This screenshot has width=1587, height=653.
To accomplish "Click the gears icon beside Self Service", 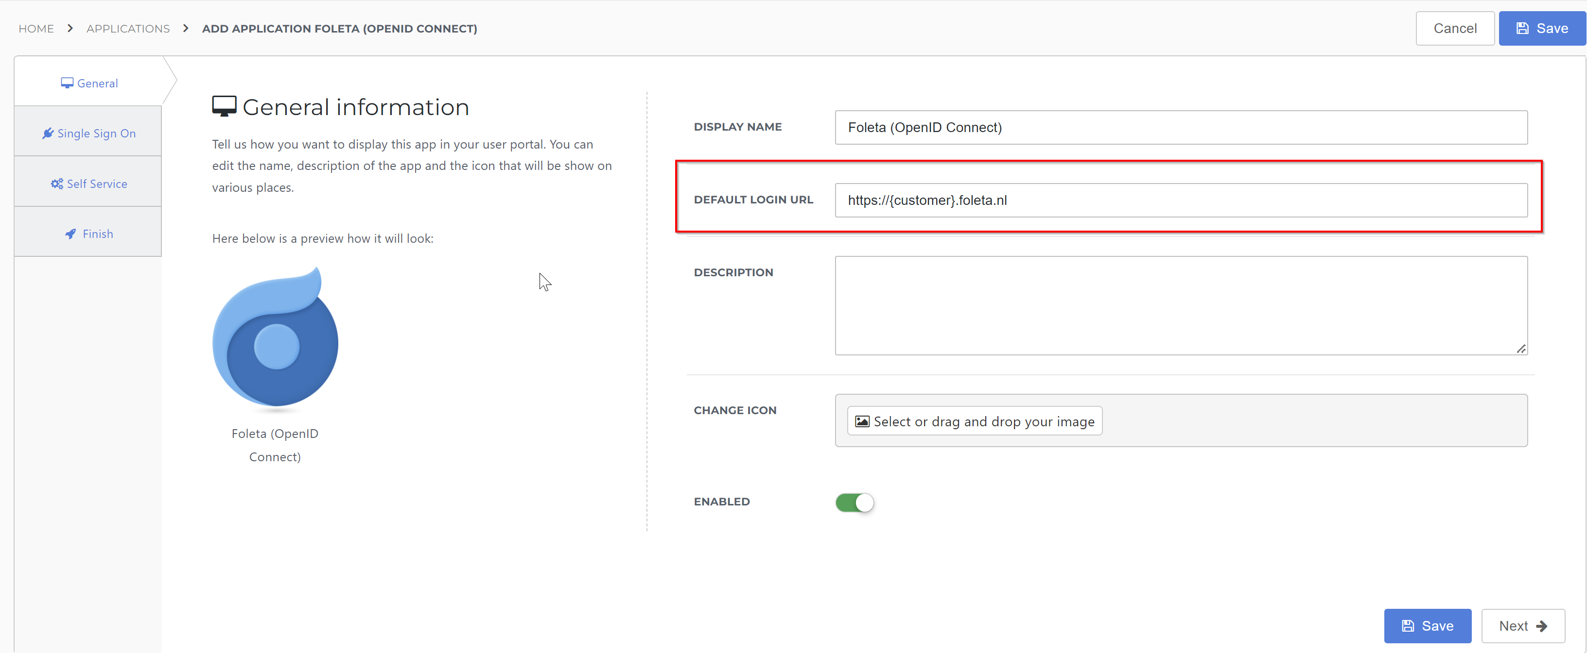I will tap(57, 184).
